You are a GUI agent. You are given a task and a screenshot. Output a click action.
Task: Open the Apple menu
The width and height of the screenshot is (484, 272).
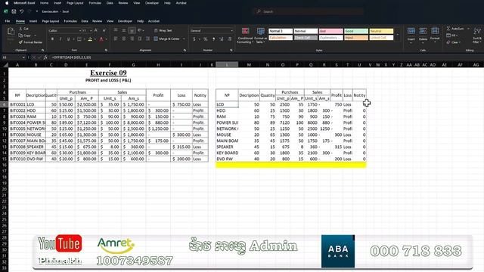click(7, 3)
